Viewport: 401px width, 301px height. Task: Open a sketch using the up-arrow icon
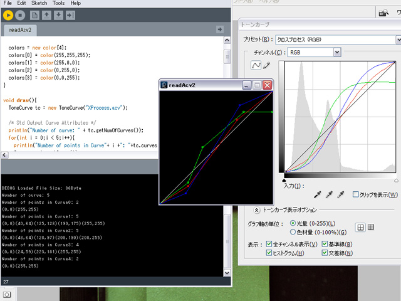pos(46,15)
